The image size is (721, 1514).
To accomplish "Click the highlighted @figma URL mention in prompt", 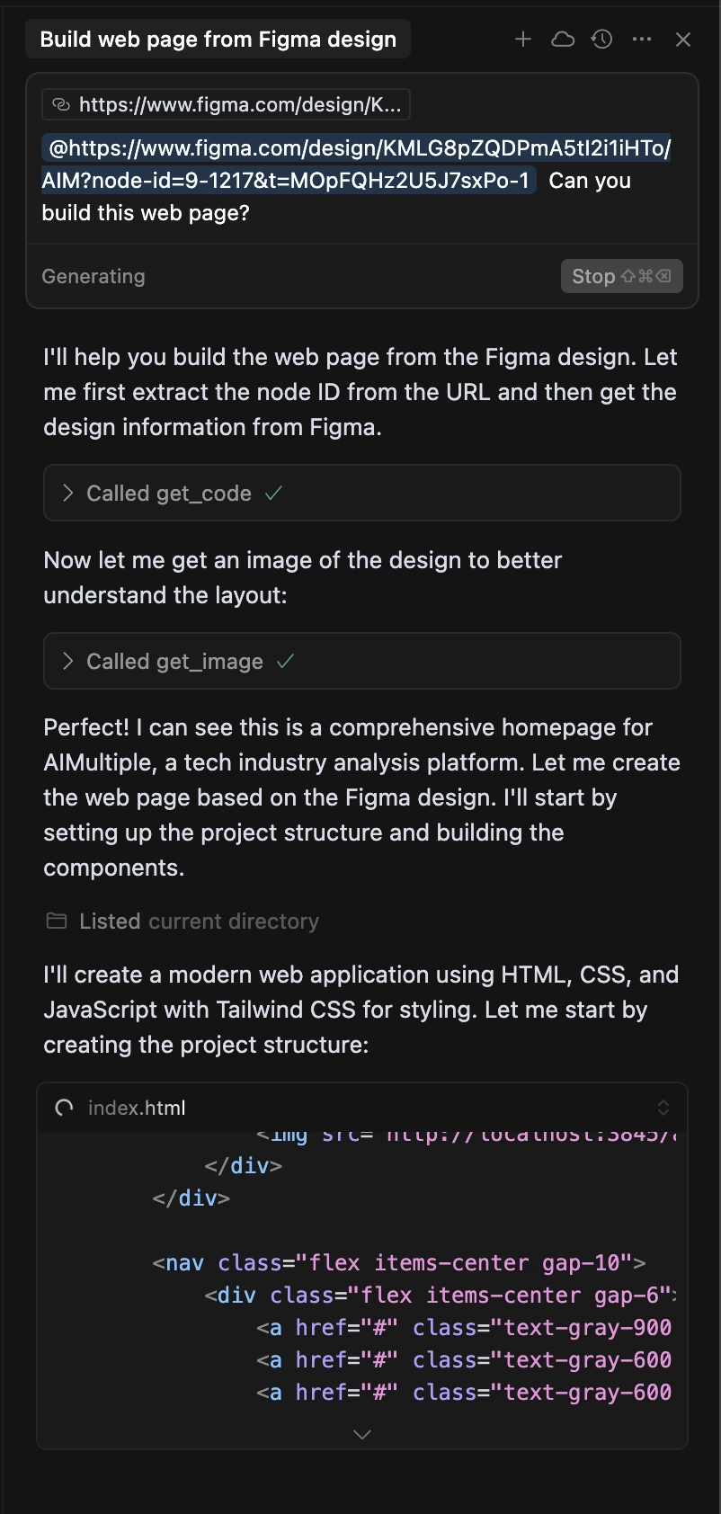I will pyautogui.click(x=357, y=164).
